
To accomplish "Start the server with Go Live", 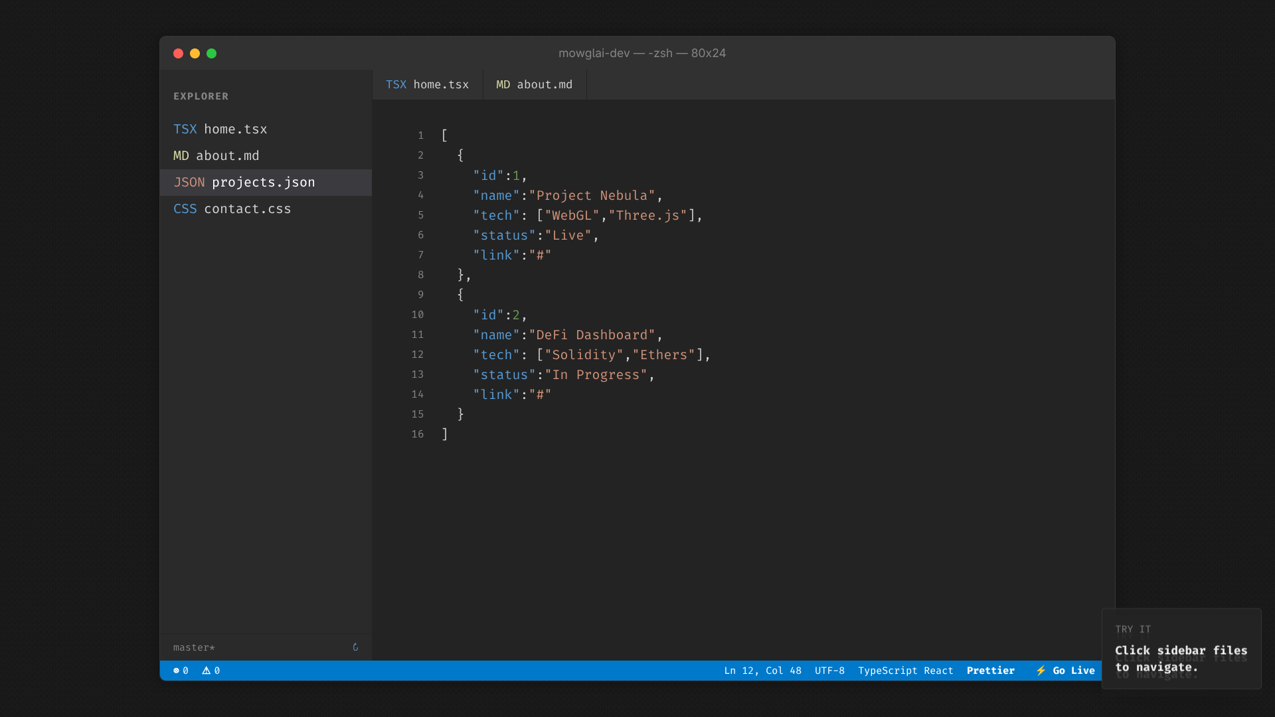I will 1072,671.
